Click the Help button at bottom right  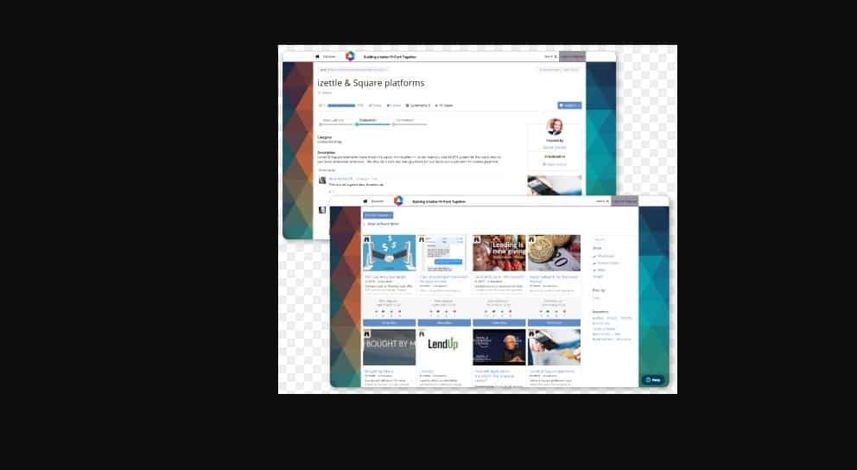(653, 379)
